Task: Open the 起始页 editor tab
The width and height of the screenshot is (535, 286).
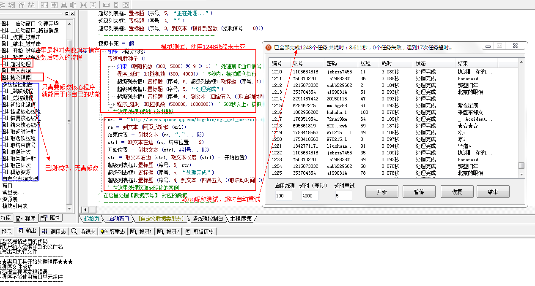Action: [x=91, y=219]
